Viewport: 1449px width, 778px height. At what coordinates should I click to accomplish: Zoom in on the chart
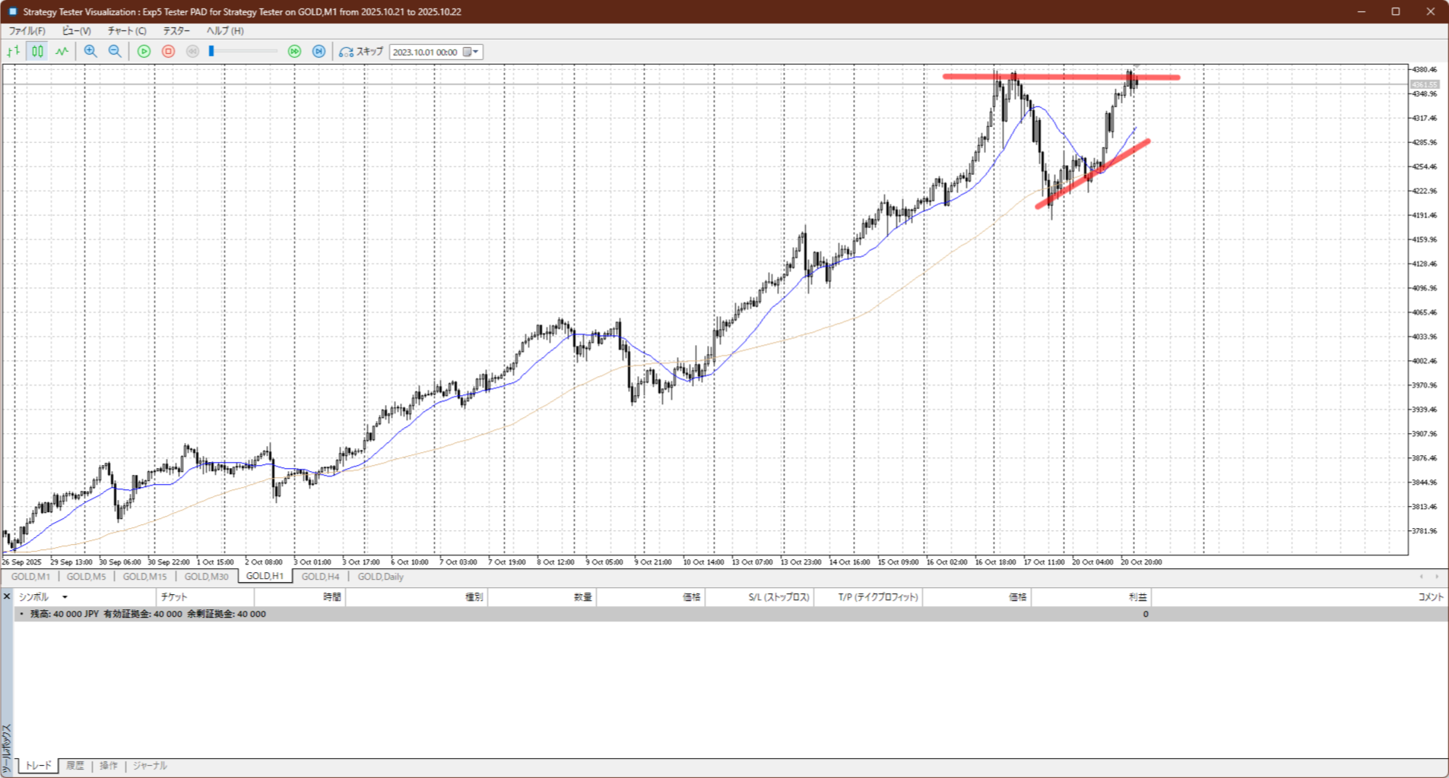tap(90, 52)
